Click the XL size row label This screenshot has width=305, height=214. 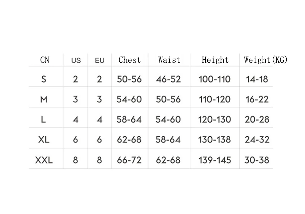(44, 139)
